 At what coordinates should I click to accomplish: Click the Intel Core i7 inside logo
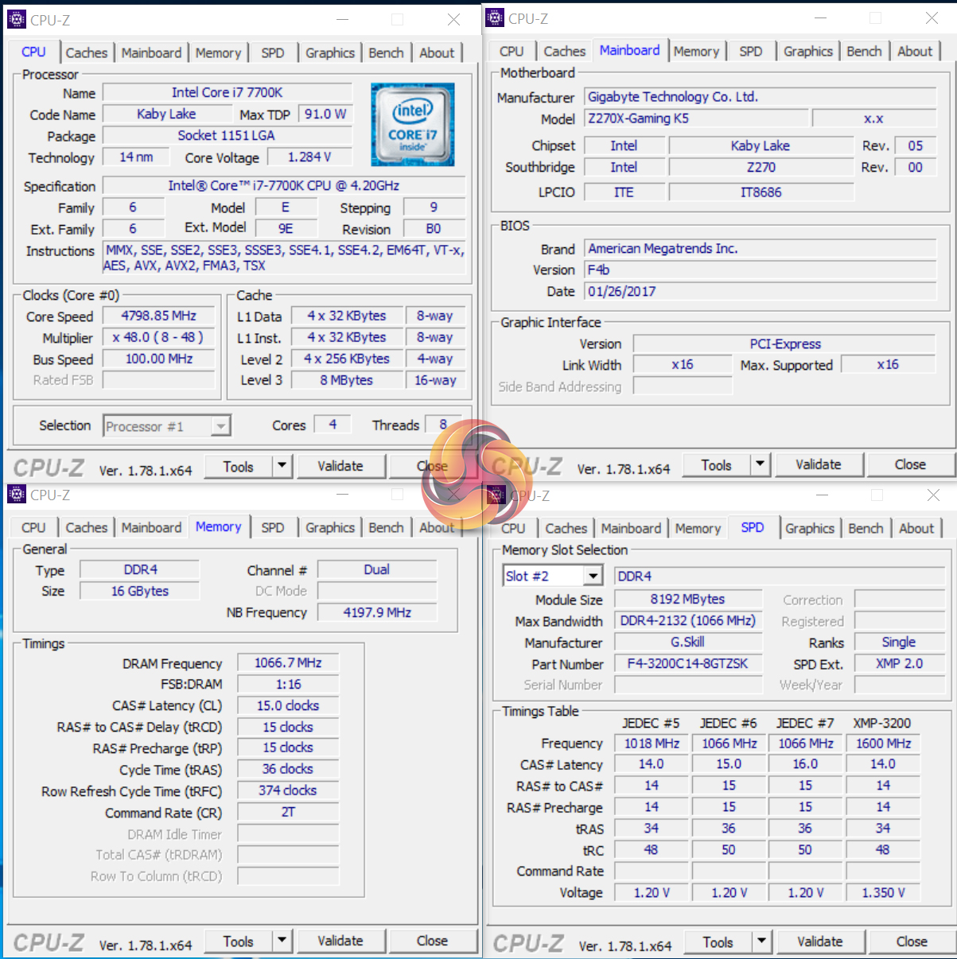coord(412,124)
